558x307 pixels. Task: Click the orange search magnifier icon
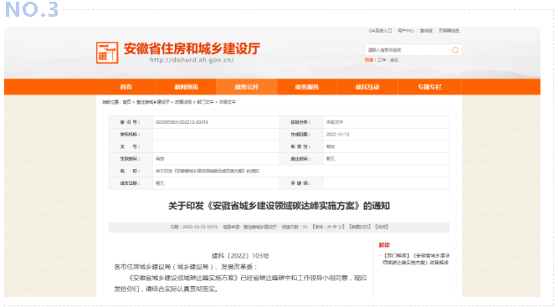[x=455, y=50]
